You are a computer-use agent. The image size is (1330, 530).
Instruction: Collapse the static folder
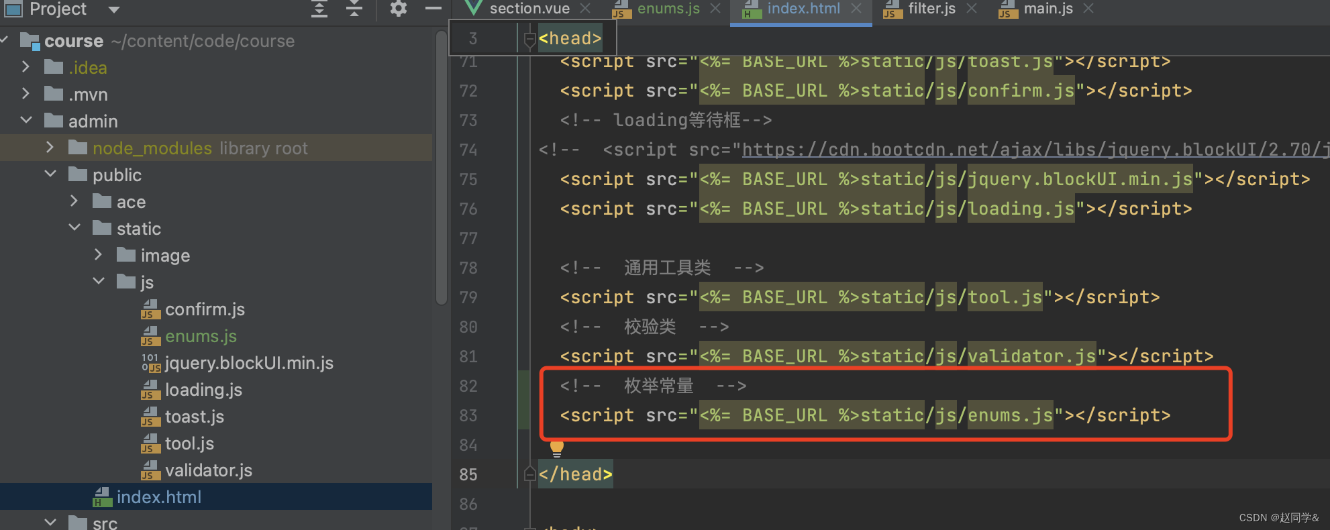coord(74,227)
